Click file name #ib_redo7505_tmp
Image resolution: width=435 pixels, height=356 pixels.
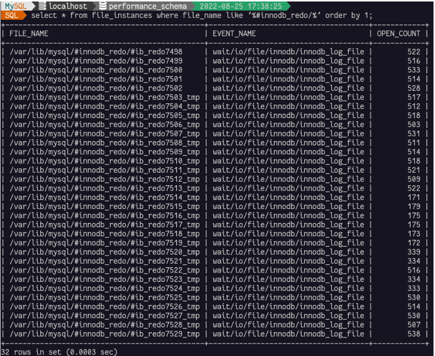pos(105,116)
